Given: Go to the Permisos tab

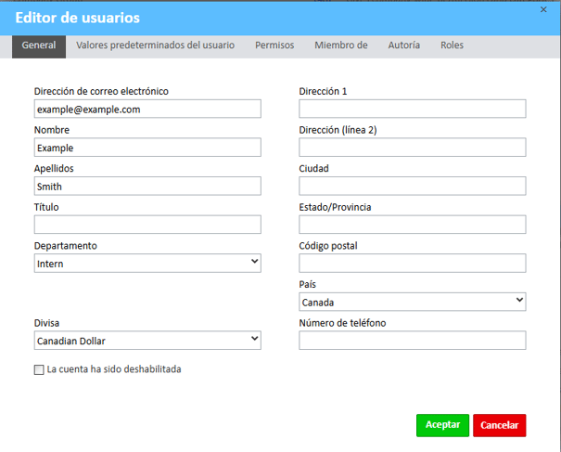Looking at the screenshot, I should point(274,45).
